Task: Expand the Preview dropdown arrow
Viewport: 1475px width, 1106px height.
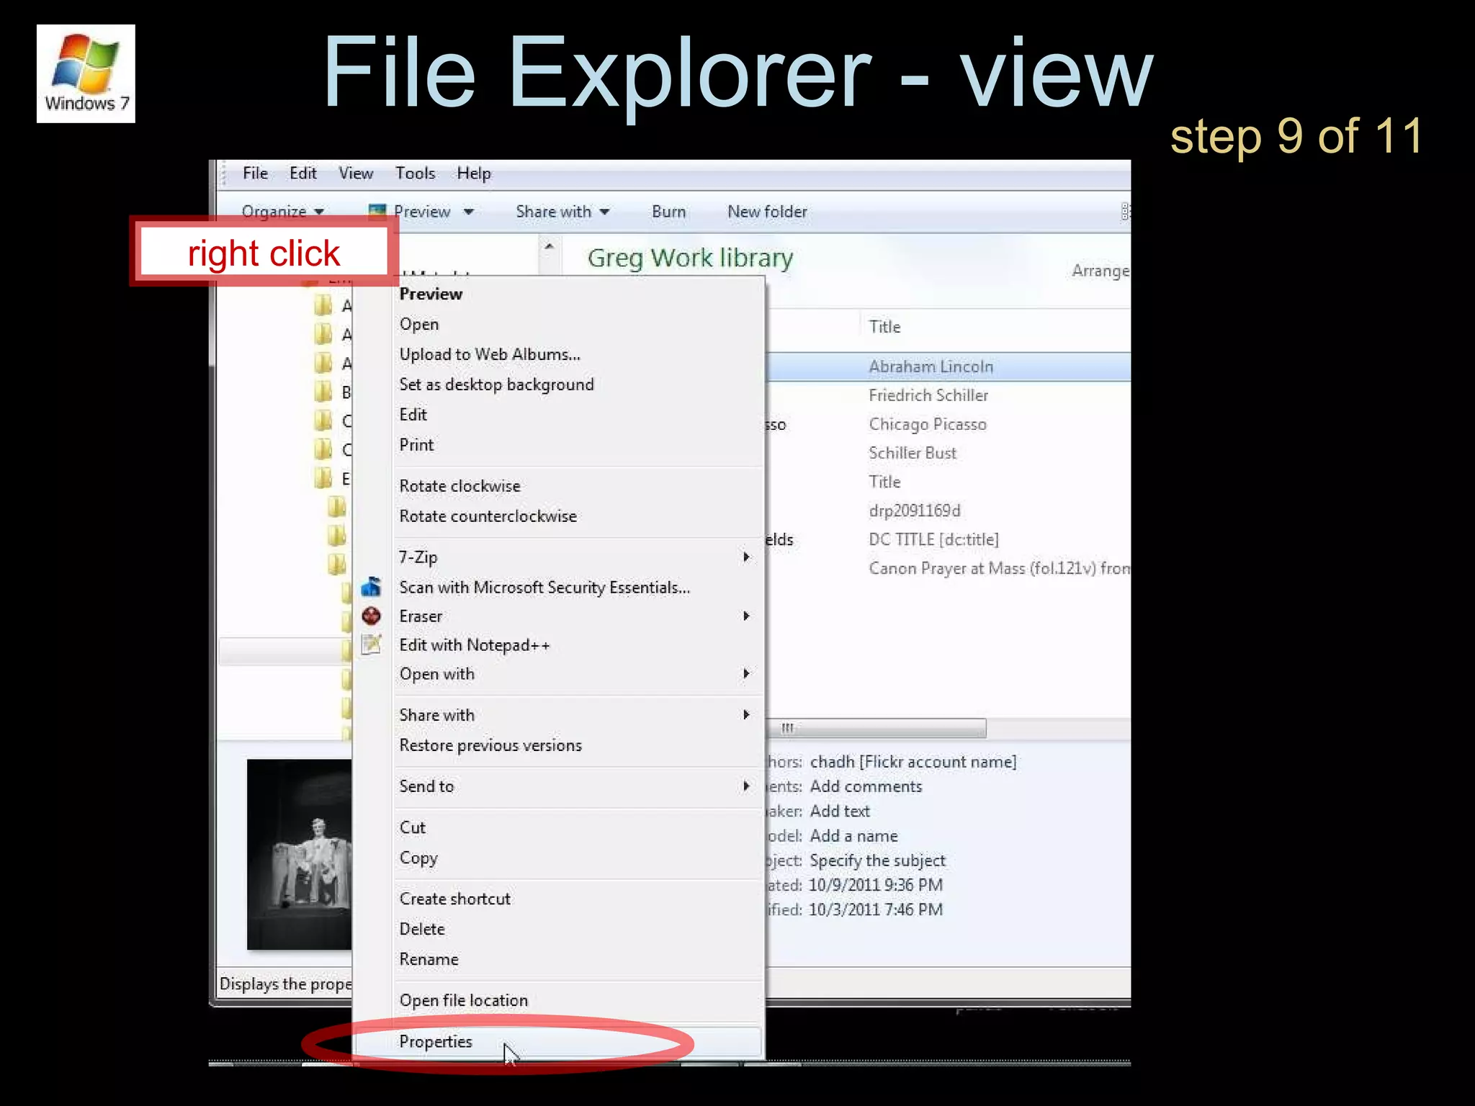Action: coord(469,212)
